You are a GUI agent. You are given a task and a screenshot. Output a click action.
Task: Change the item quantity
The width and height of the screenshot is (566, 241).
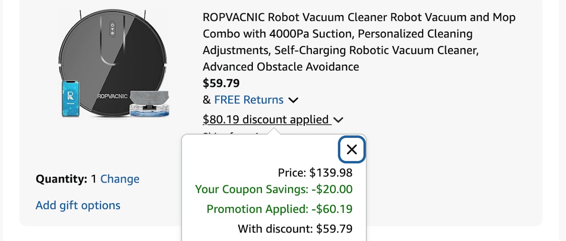click(x=120, y=179)
